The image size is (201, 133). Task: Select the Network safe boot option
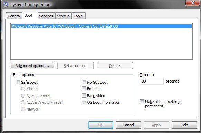[x=23, y=109]
